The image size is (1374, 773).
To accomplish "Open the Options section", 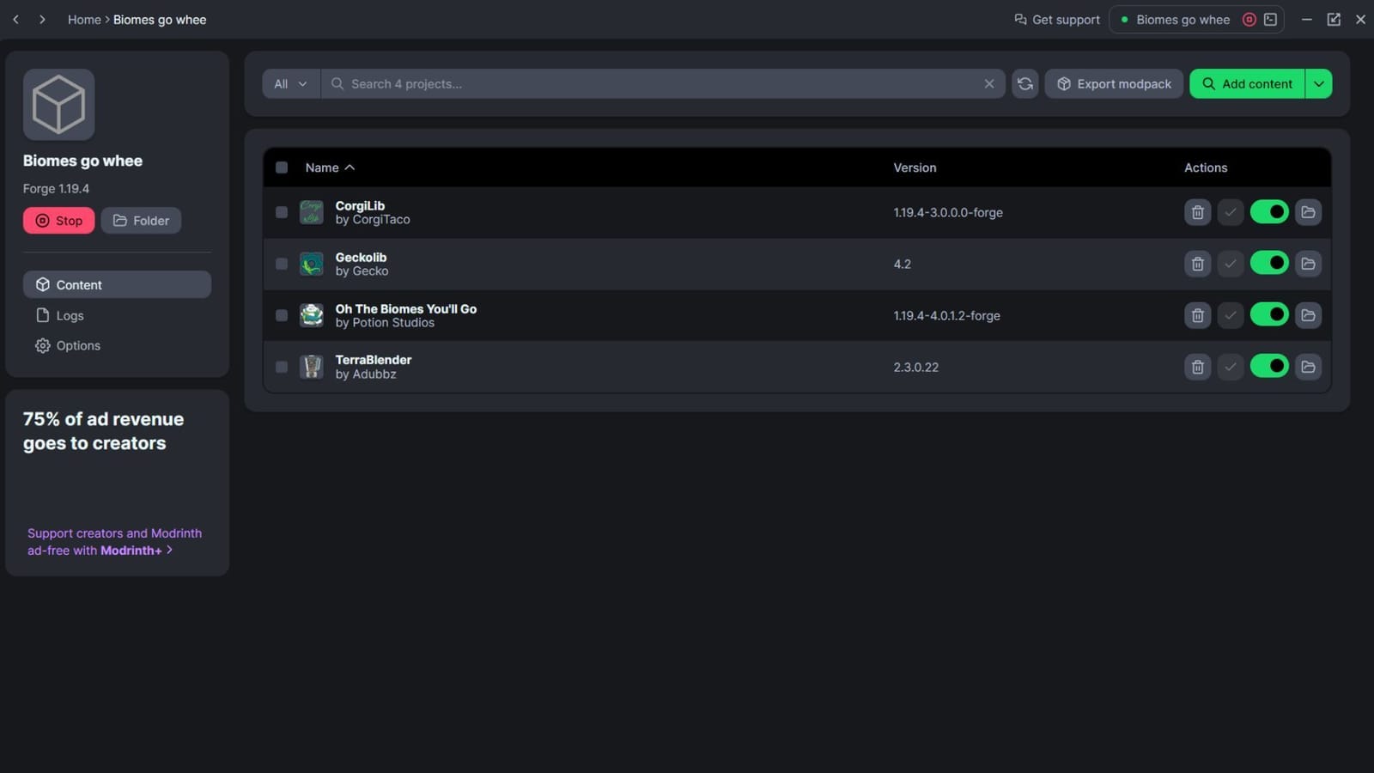I will coord(77,345).
